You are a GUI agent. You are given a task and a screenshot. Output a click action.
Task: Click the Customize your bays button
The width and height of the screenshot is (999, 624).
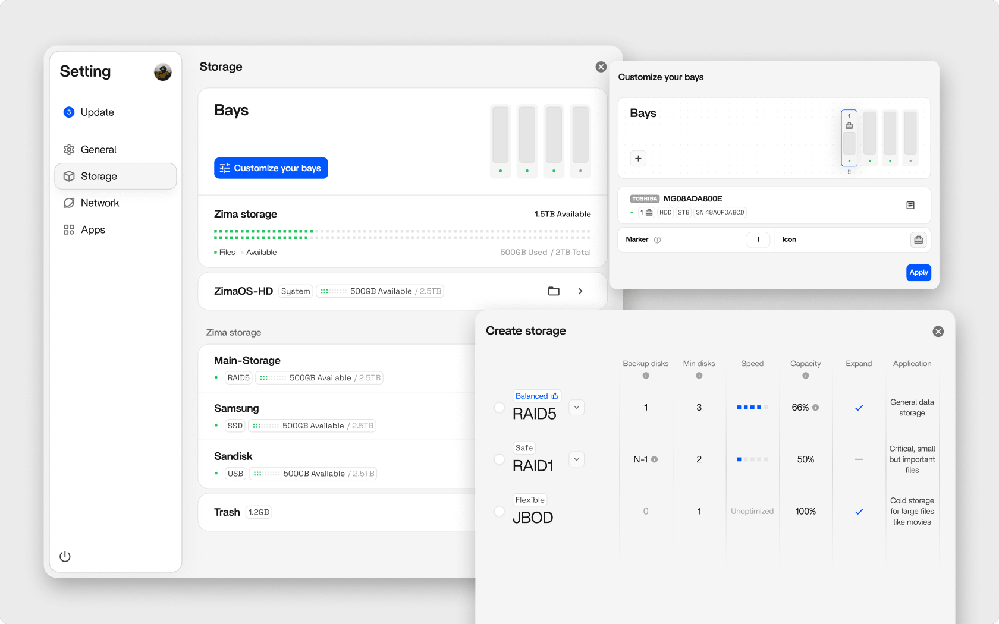click(271, 168)
